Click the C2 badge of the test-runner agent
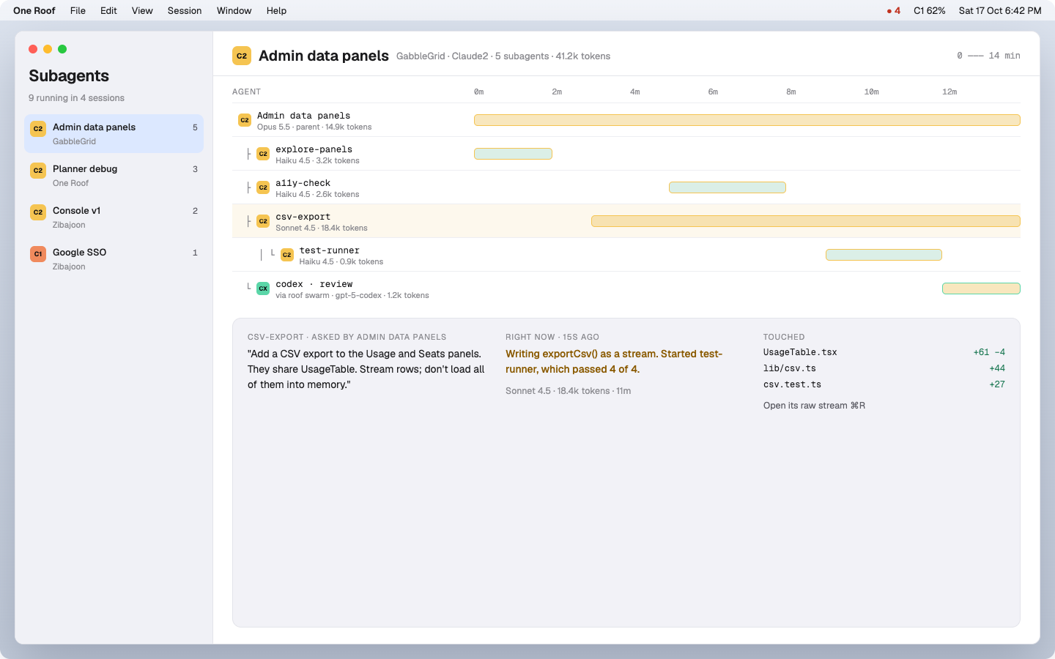 [x=287, y=255]
